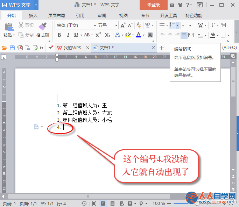Click the Print icon in quick toolbar
The image size is (239, 207).
(x=27, y=48)
